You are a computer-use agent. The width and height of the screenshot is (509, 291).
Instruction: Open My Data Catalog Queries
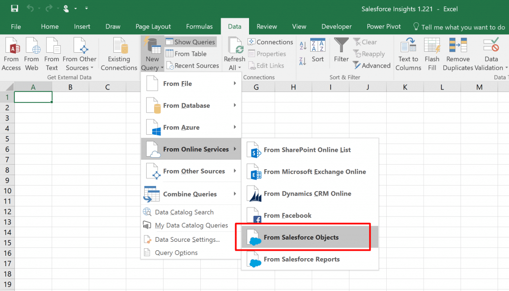191,225
